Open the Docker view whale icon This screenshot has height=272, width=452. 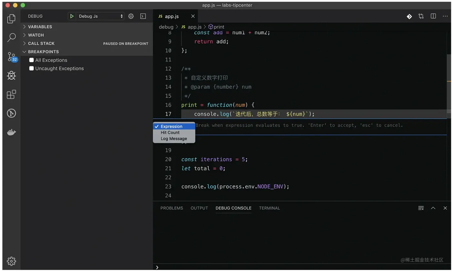[11, 132]
